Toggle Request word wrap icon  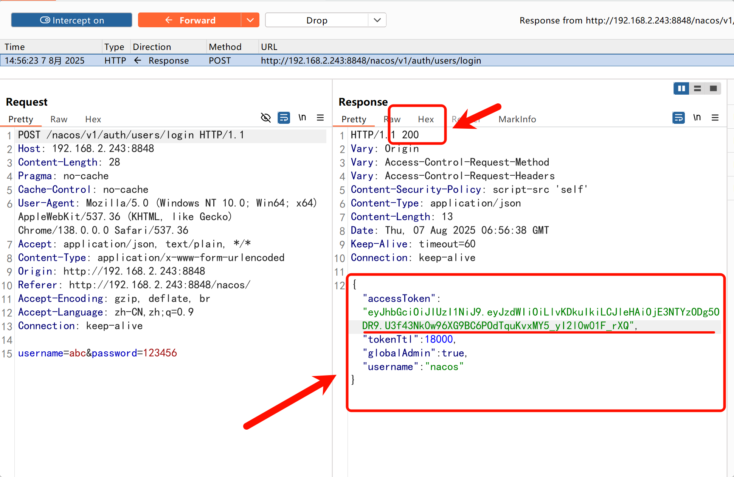point(284,118)
